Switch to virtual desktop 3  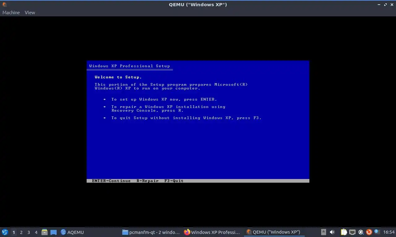click(x=29, y=232)
